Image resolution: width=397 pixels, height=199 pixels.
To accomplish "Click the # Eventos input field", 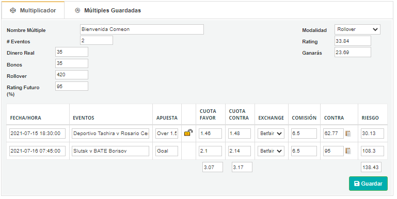I will pyautogui.click(x=97, y=40).
